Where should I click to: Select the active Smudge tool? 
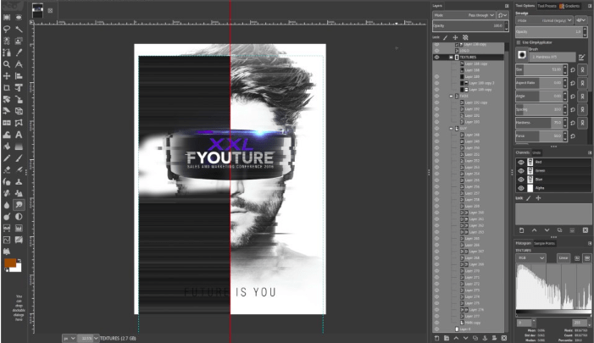(19, 205)
